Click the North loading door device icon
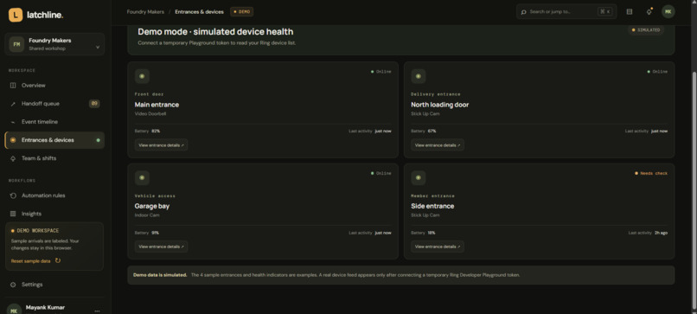 pos(419,76)
